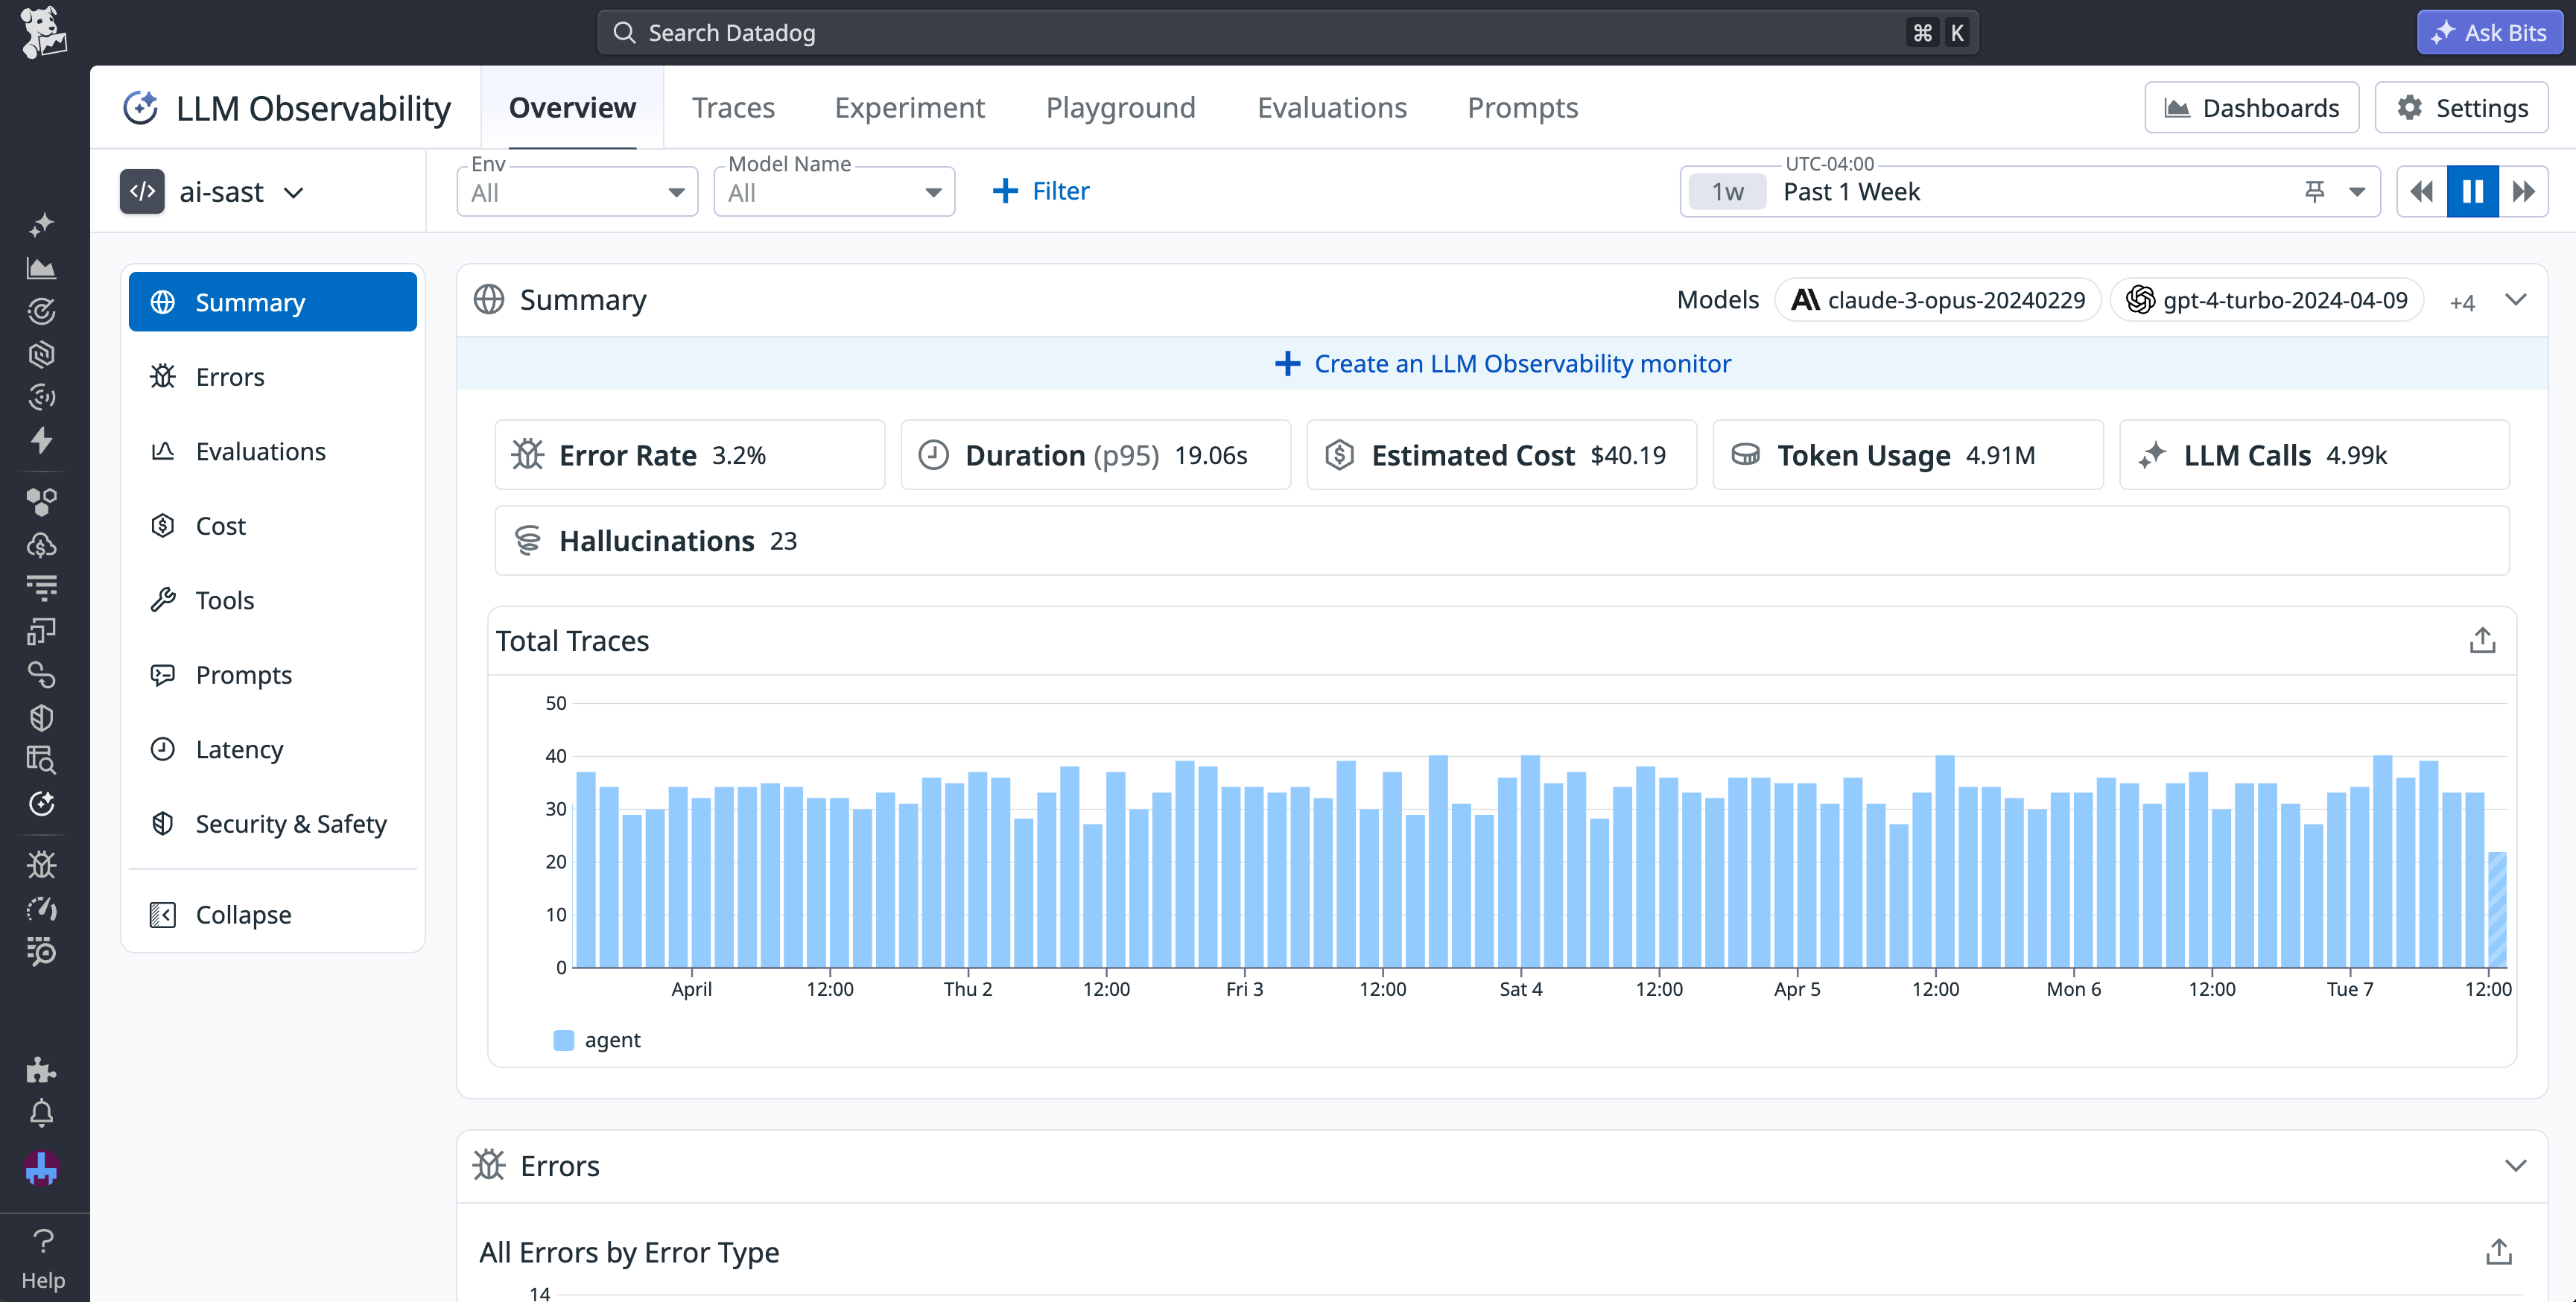Viewport: 2576px width, 1302px height.
Task: Click the pin icon beside the time range
Action: tap(2315, 190)
